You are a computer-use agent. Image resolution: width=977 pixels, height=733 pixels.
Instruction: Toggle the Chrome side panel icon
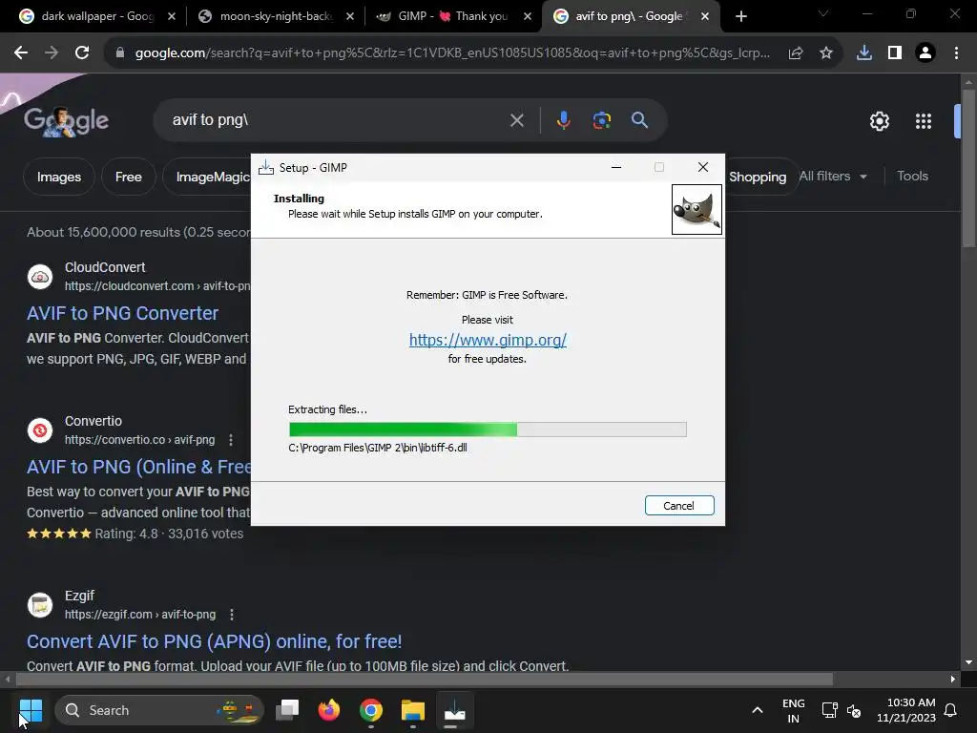895,53
